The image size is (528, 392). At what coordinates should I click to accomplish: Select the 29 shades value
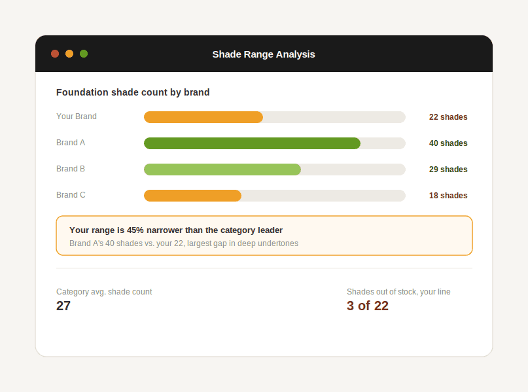coord(448,169)
